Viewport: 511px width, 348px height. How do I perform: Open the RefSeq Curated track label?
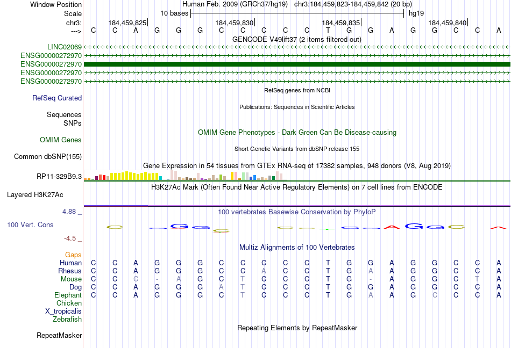57,98
